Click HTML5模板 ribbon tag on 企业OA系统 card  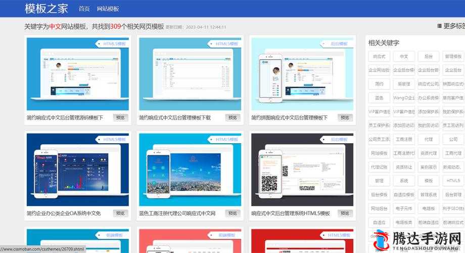click(x=112, y=139)
